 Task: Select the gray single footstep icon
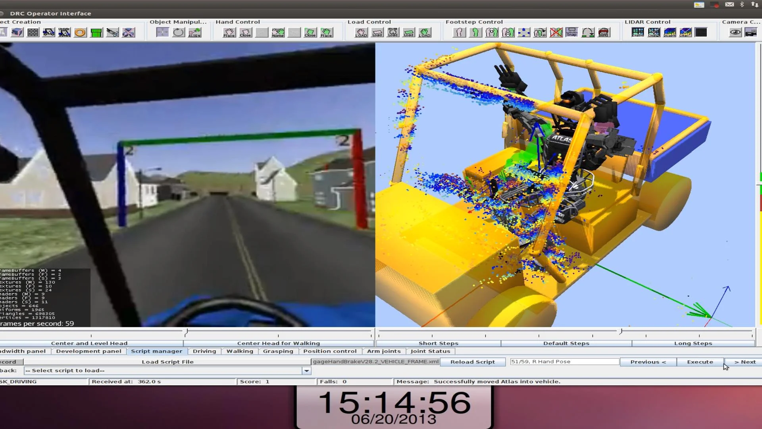tap(460, 32)
